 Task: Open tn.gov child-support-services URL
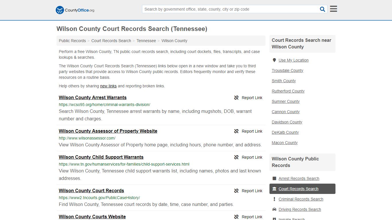[124, 164]
